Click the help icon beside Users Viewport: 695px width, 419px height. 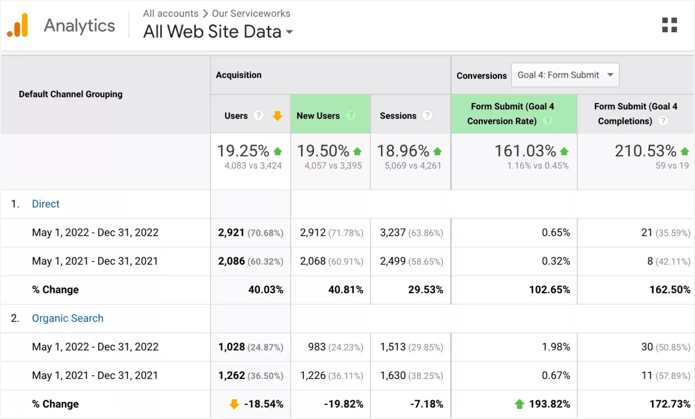click(258, 116)
